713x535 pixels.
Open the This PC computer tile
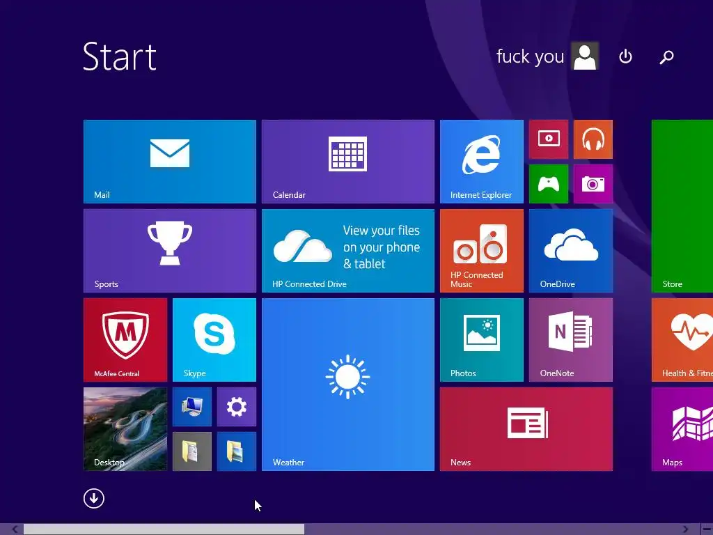(192, 407)
